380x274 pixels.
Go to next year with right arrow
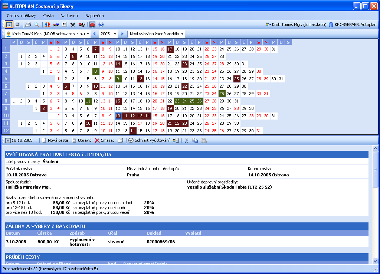pyautogui.click(x=122, y=34)
